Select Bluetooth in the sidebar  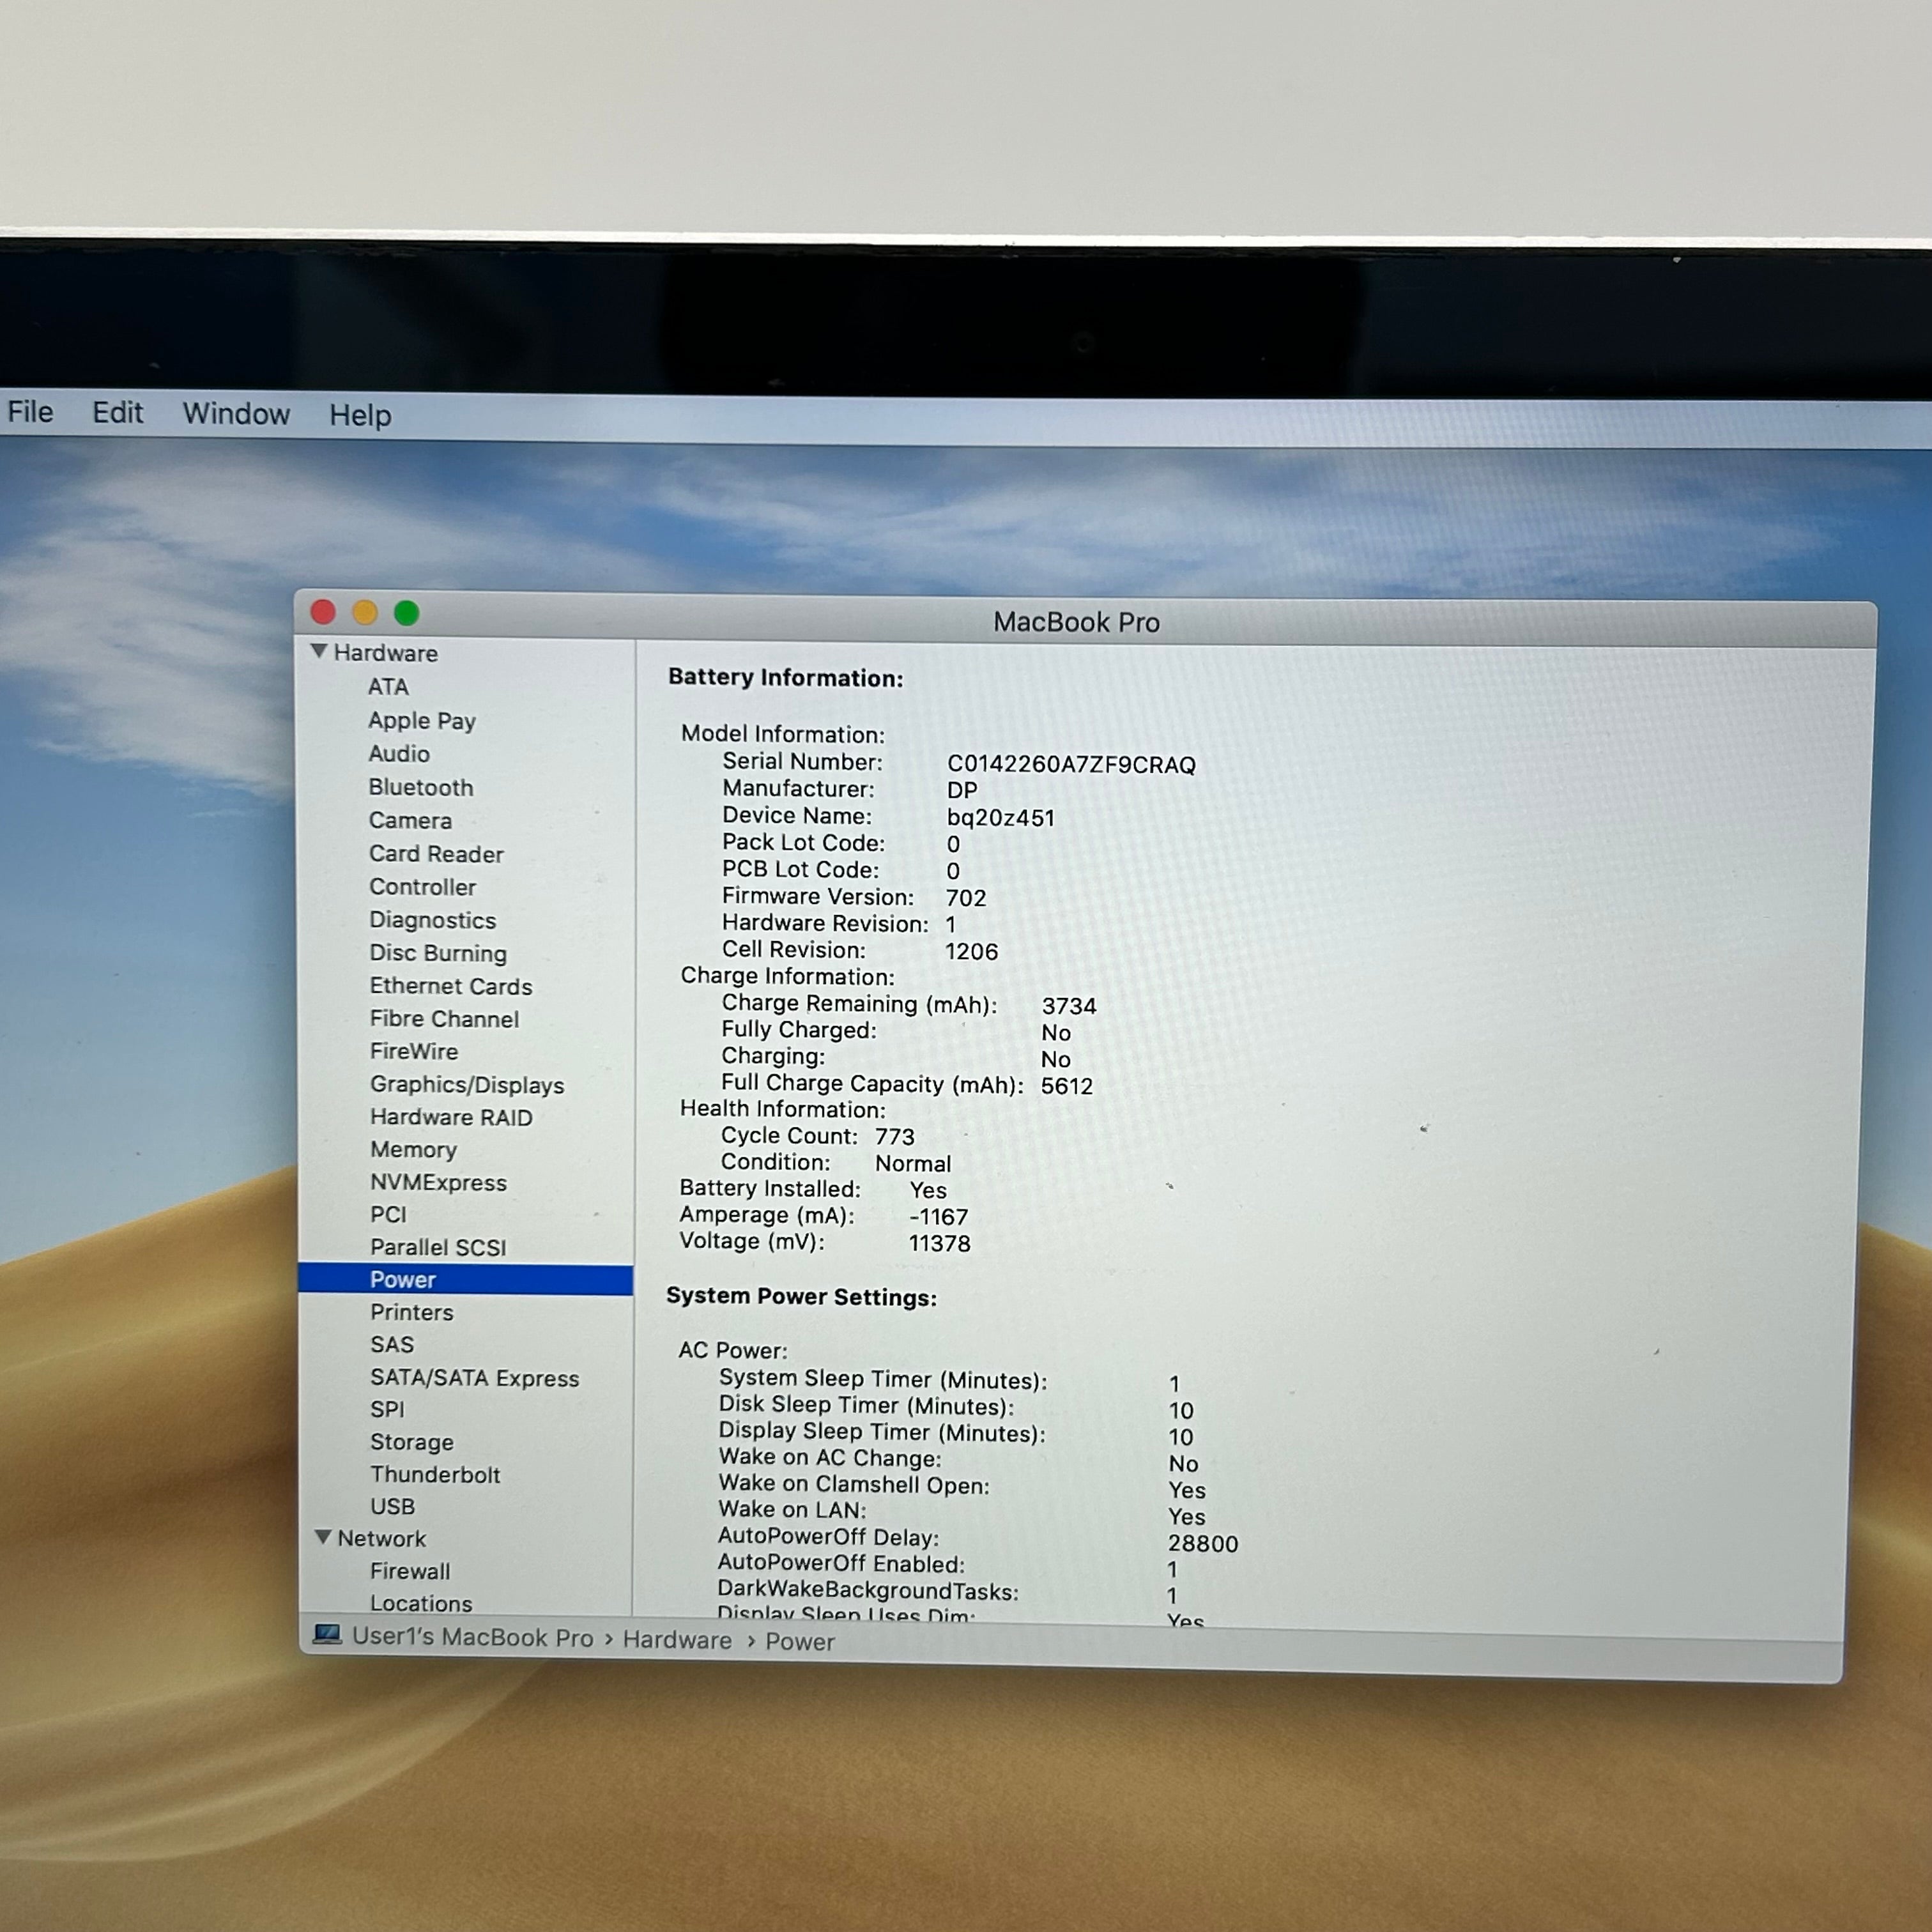[421, 788]
